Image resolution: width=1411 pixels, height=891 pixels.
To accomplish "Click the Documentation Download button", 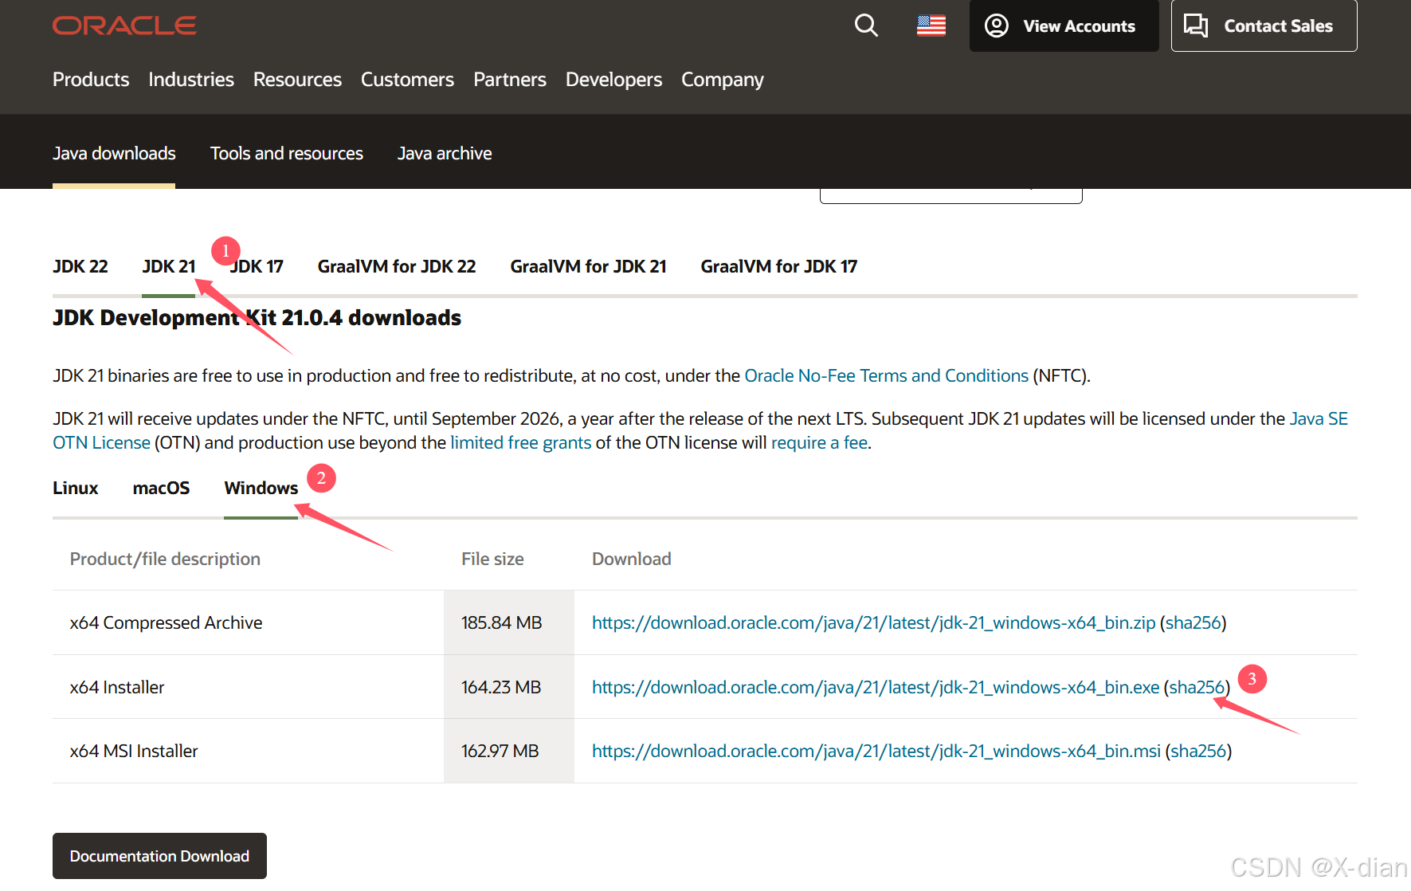I will click(x=159, y=856).
